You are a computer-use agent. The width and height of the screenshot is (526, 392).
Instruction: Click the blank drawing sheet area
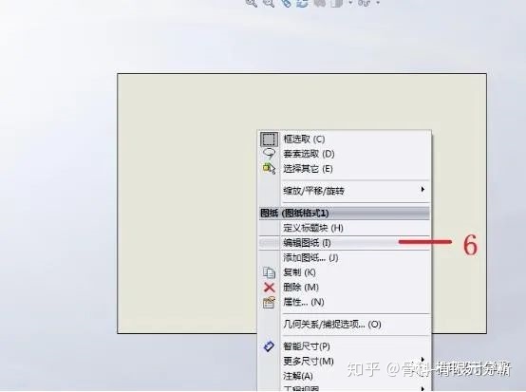(188, 201)
